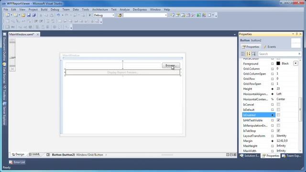Expand the first toolbar row overflow options
Image resolution: width=306 pixels, height=172 pixels.
pyautogui.click(x=216, y=16)
